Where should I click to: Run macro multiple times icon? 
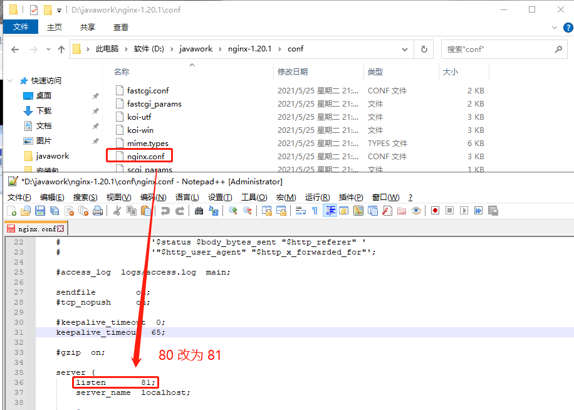479,211
